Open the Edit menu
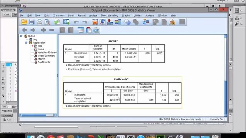246x138 pixels. click(x=30, y=15)
